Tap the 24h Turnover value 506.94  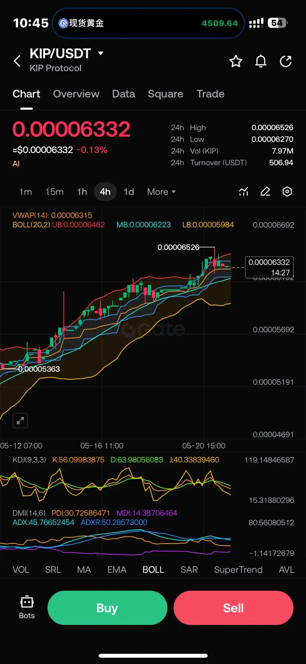pyautogui.click(x=281, y=163)
